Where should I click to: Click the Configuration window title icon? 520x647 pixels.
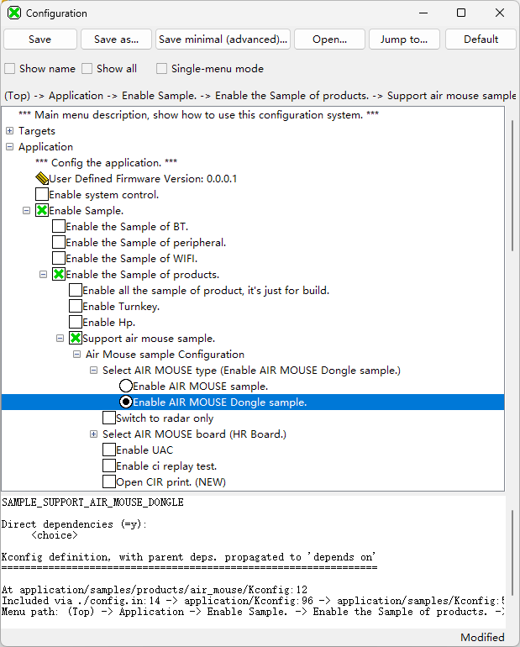pyautogui.click(x=13, y=13)
